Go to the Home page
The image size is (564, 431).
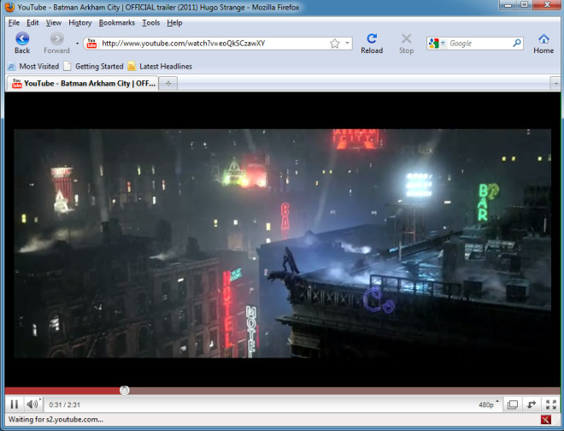coord(543,44)
